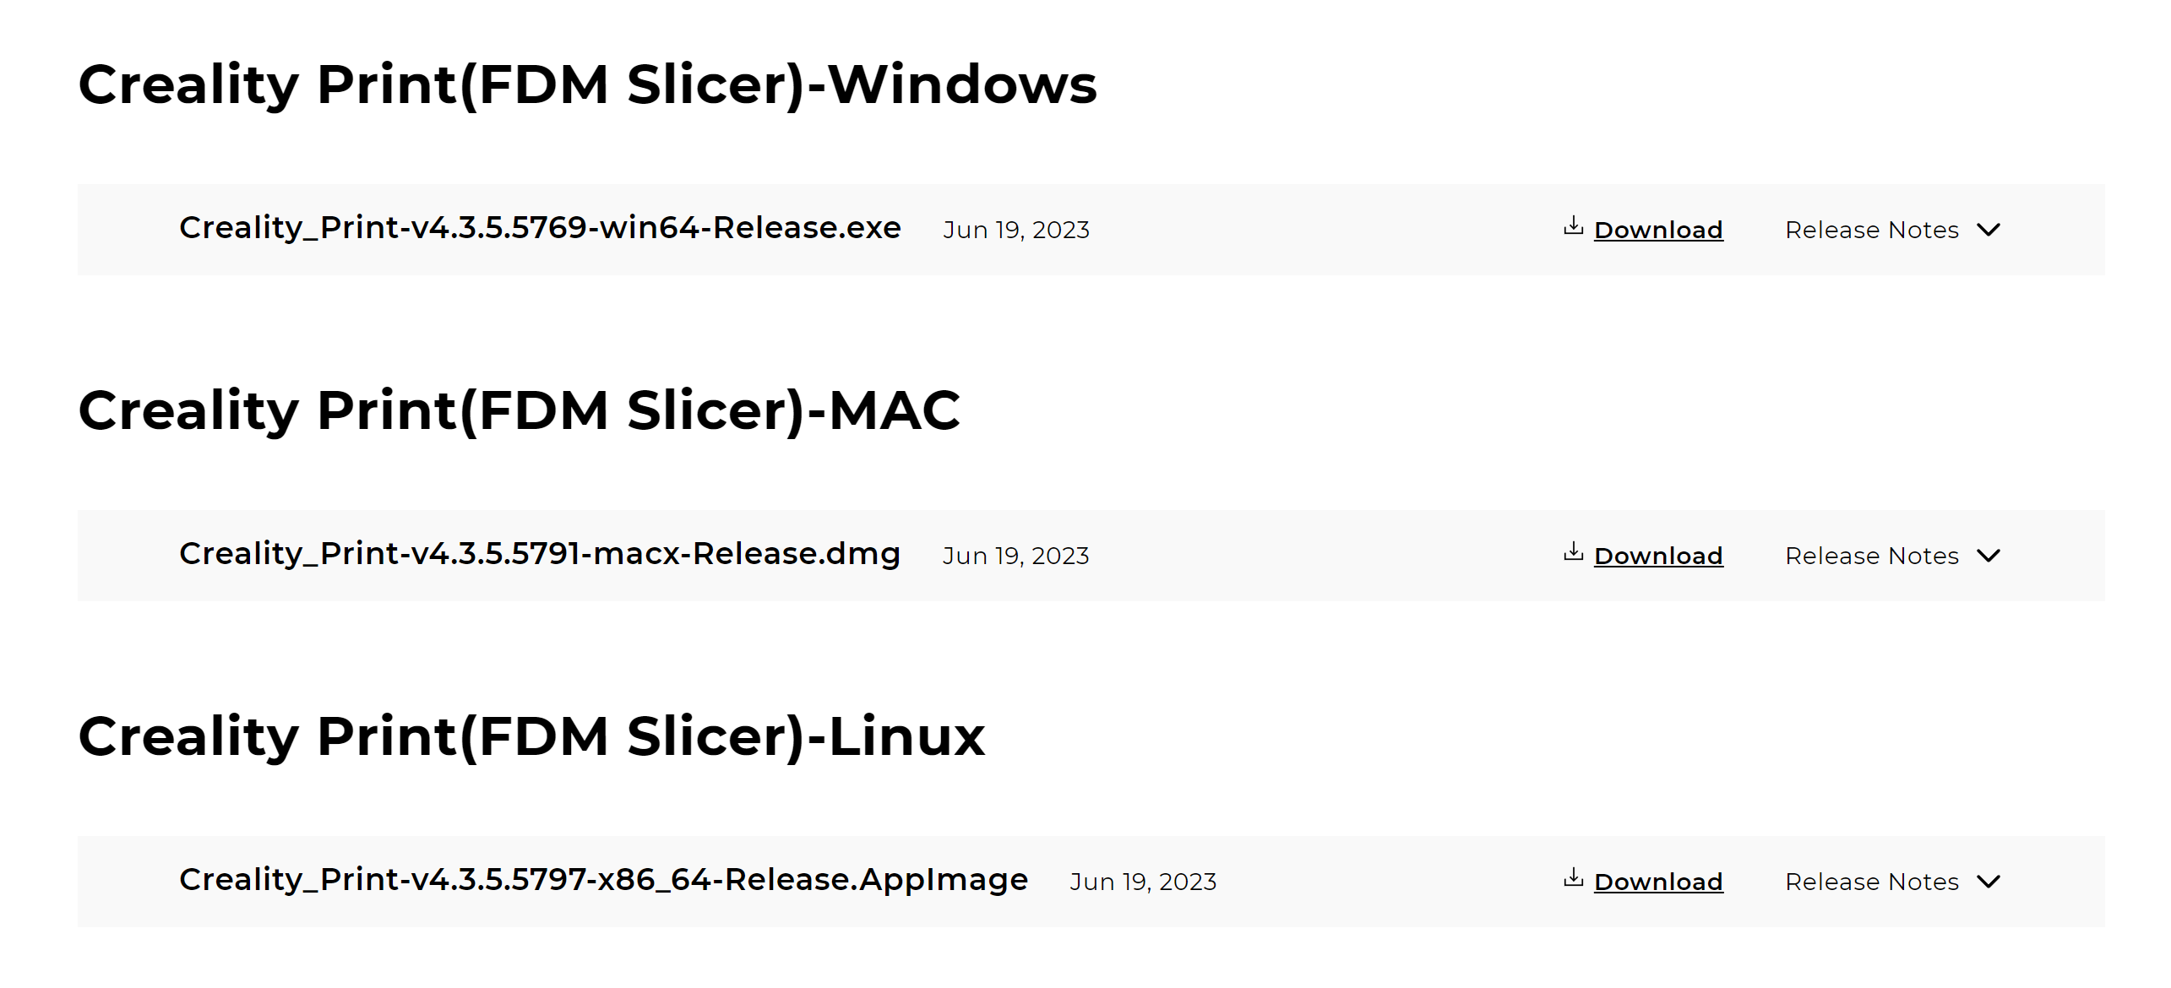
Task: Click the Creality Print(FDM Slicer)-MAC heading
Action: [519, 411]
